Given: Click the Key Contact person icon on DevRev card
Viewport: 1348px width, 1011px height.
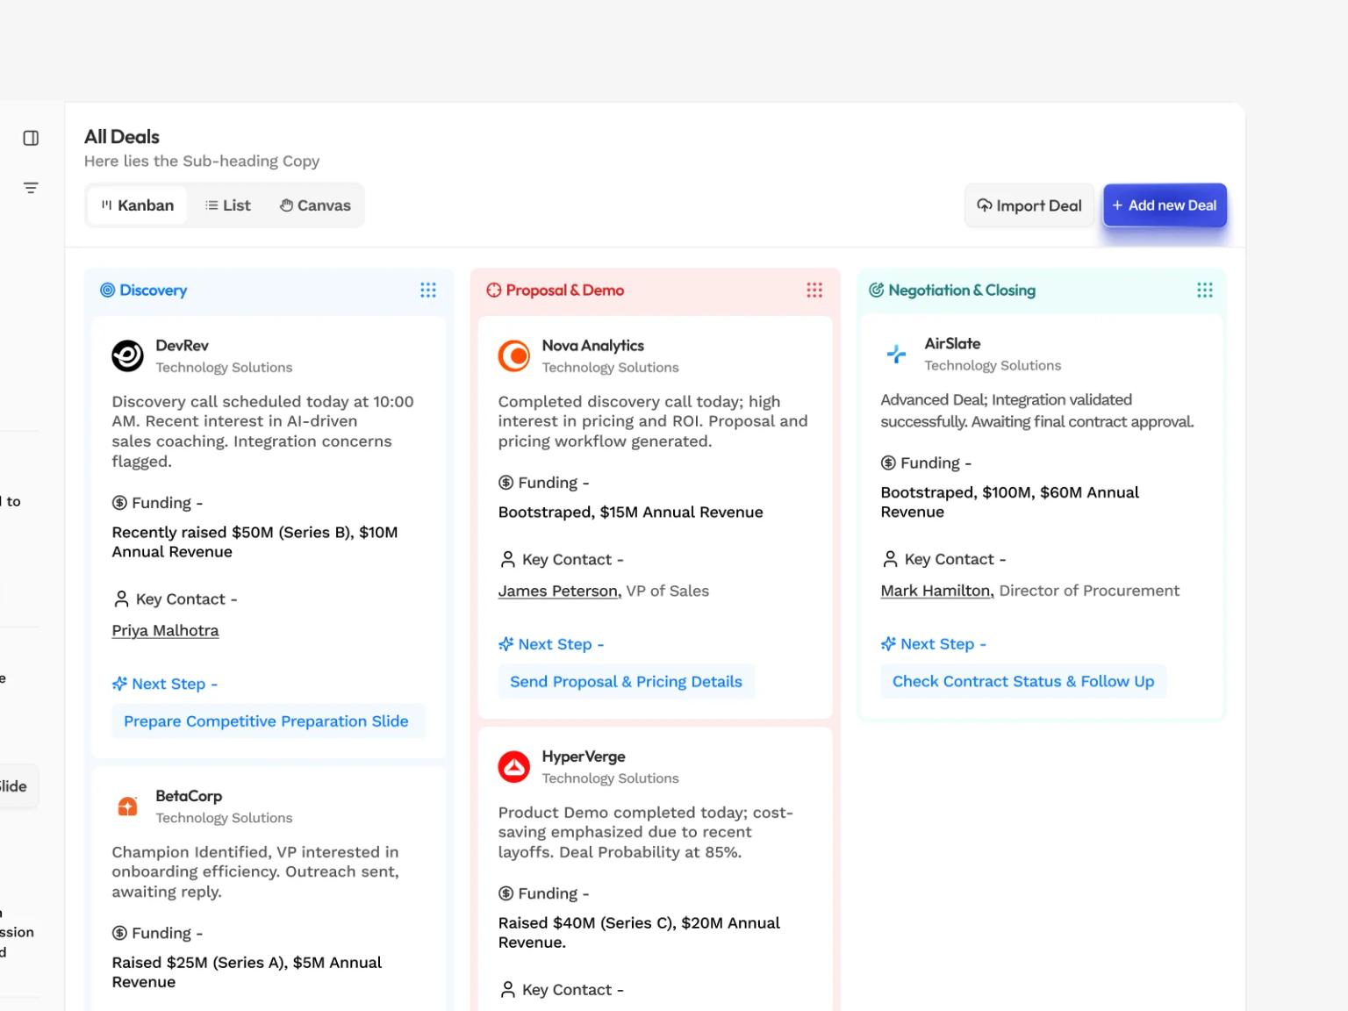Looking at the screenshot, I should 121,599.
